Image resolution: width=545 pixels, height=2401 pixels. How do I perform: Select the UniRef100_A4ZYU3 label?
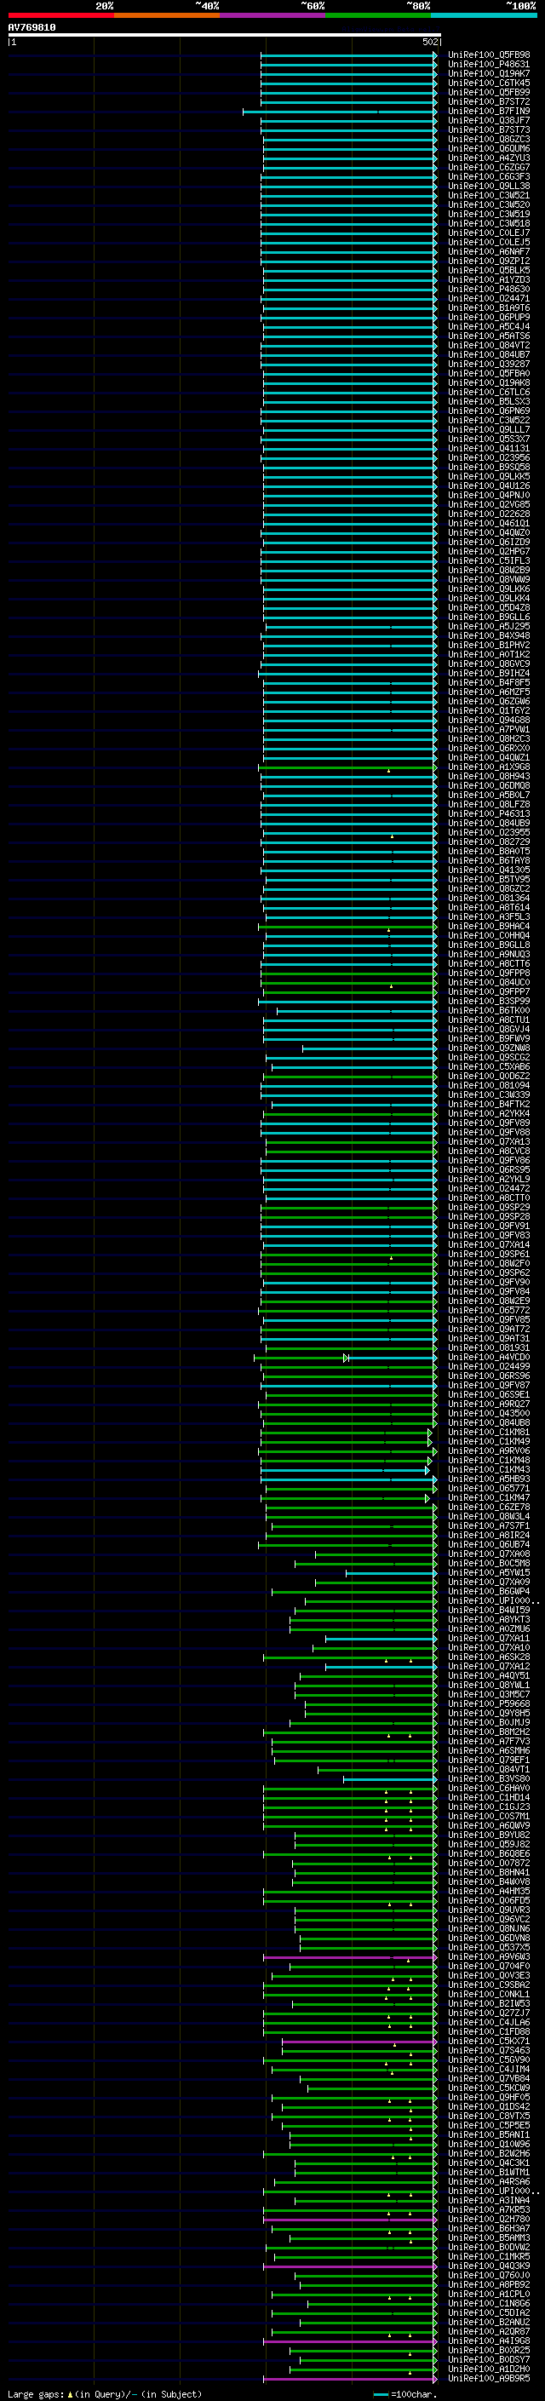coord(488,158)
